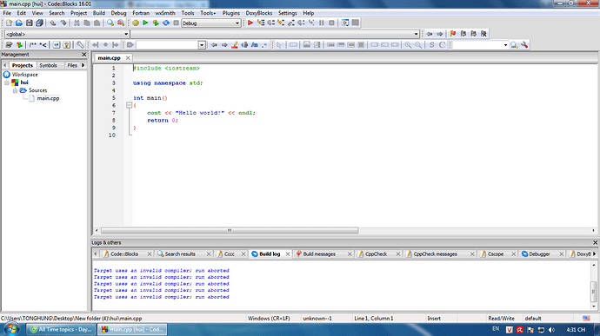Insert Doxygen block comment icon
The height and width of the screenshot is (336, 600).
tap(33, 45)
